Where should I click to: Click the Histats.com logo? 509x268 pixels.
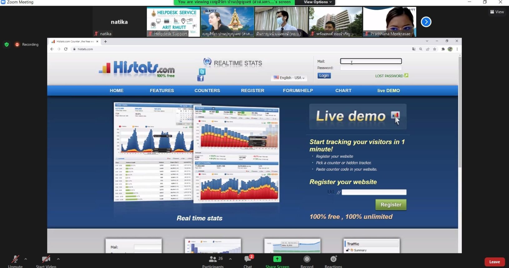point(137,69)
